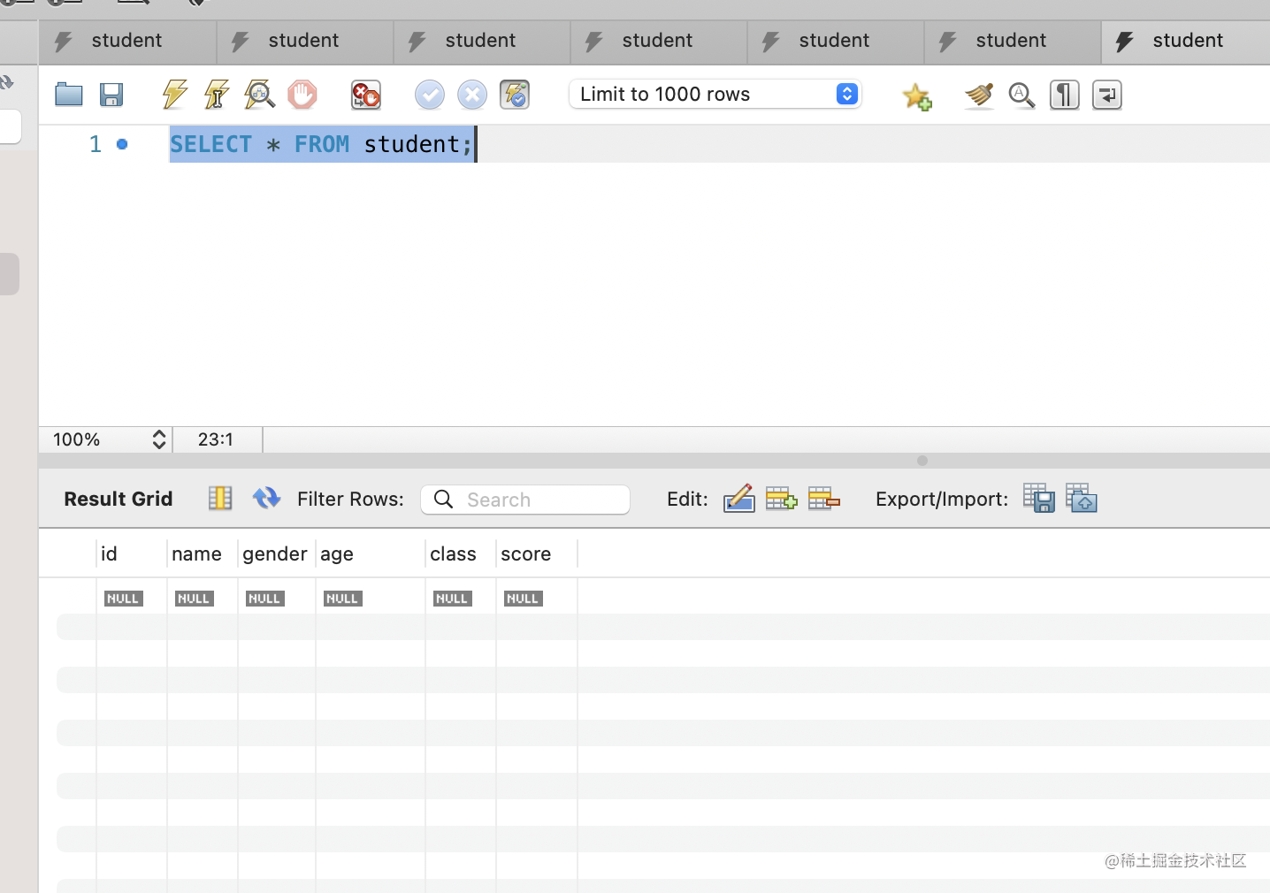Save the SQL script to file
Viewport: 1270px width, 893px height.
pyautogui.click(x=111, y=95)
